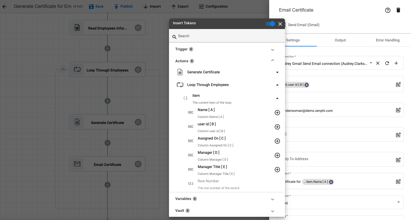Open settings gear for Read Employees Infor step

[x=138, y=28]
